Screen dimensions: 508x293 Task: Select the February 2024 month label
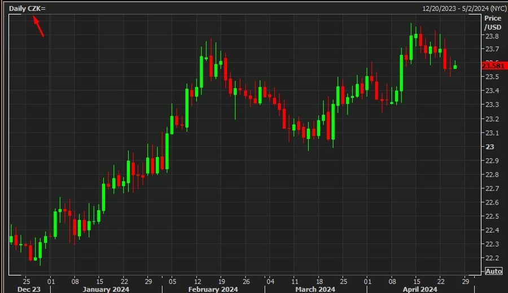click(x=213, y=289)
